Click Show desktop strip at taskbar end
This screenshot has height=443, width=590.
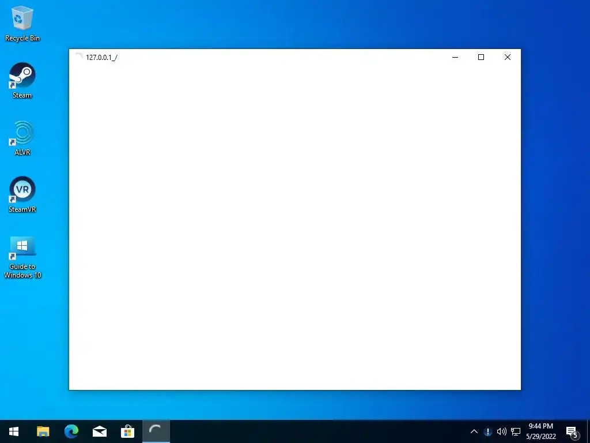point(588,431)
